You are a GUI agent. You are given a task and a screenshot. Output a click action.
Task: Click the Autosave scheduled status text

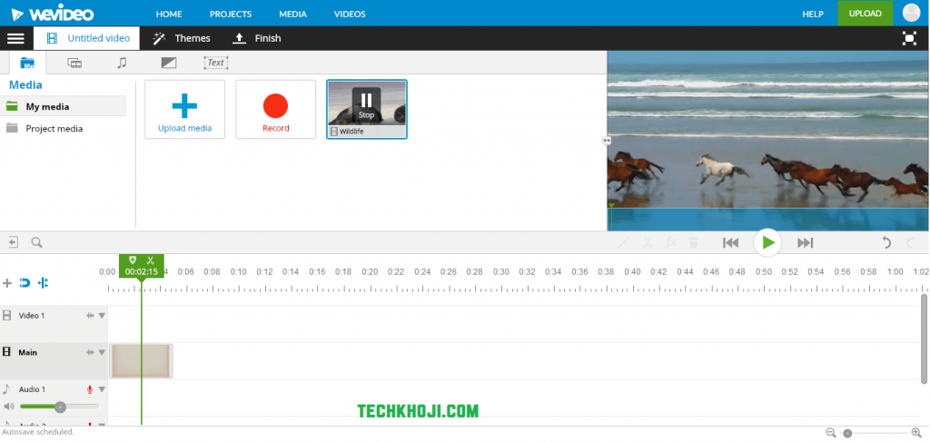click(x=38, y=432)
